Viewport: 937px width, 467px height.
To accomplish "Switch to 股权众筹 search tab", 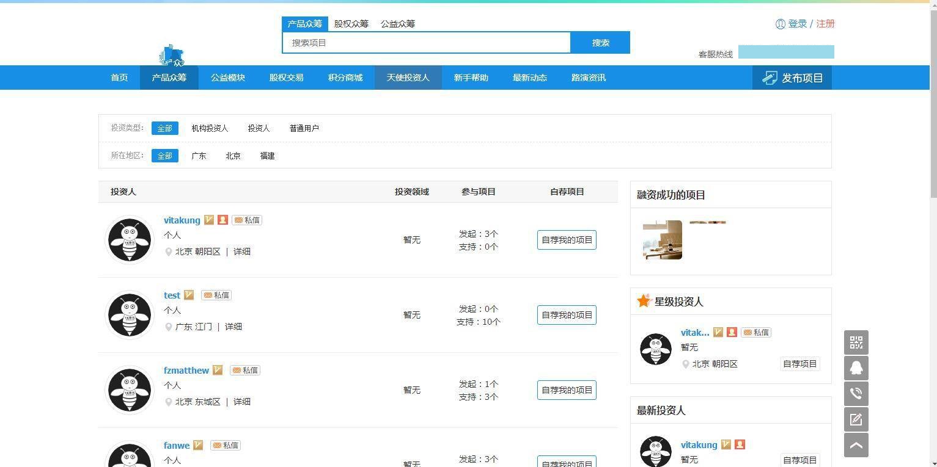I will coord(351,24).
